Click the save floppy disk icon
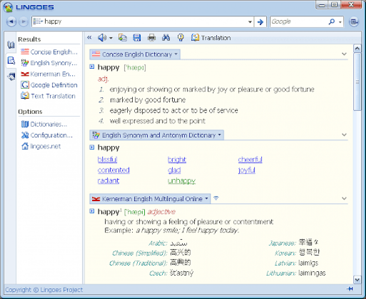The image size is (366, 299). [137, 38]
